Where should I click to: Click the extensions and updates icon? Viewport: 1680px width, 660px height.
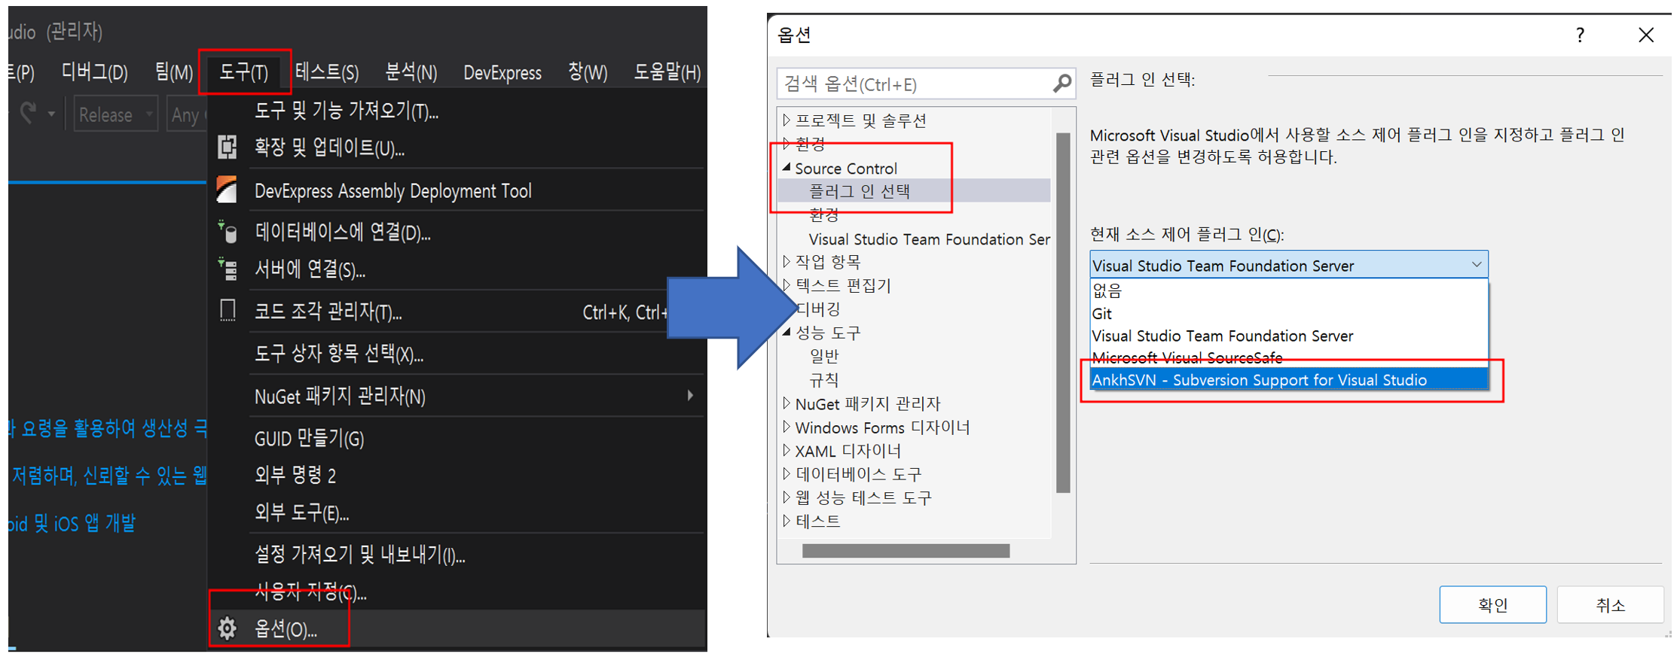click(x=228, y=147)
